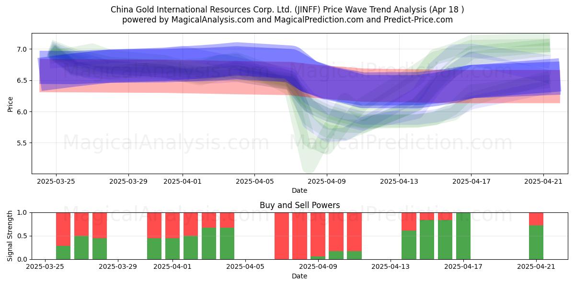
Task: Click the chart title mentioning China Gold International
Action: [x=287, y=10]
